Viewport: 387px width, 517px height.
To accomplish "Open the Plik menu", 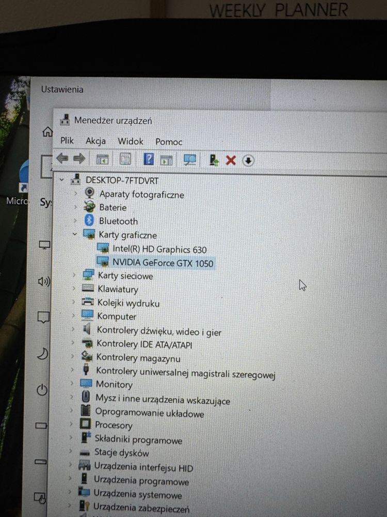I will 67,141.
